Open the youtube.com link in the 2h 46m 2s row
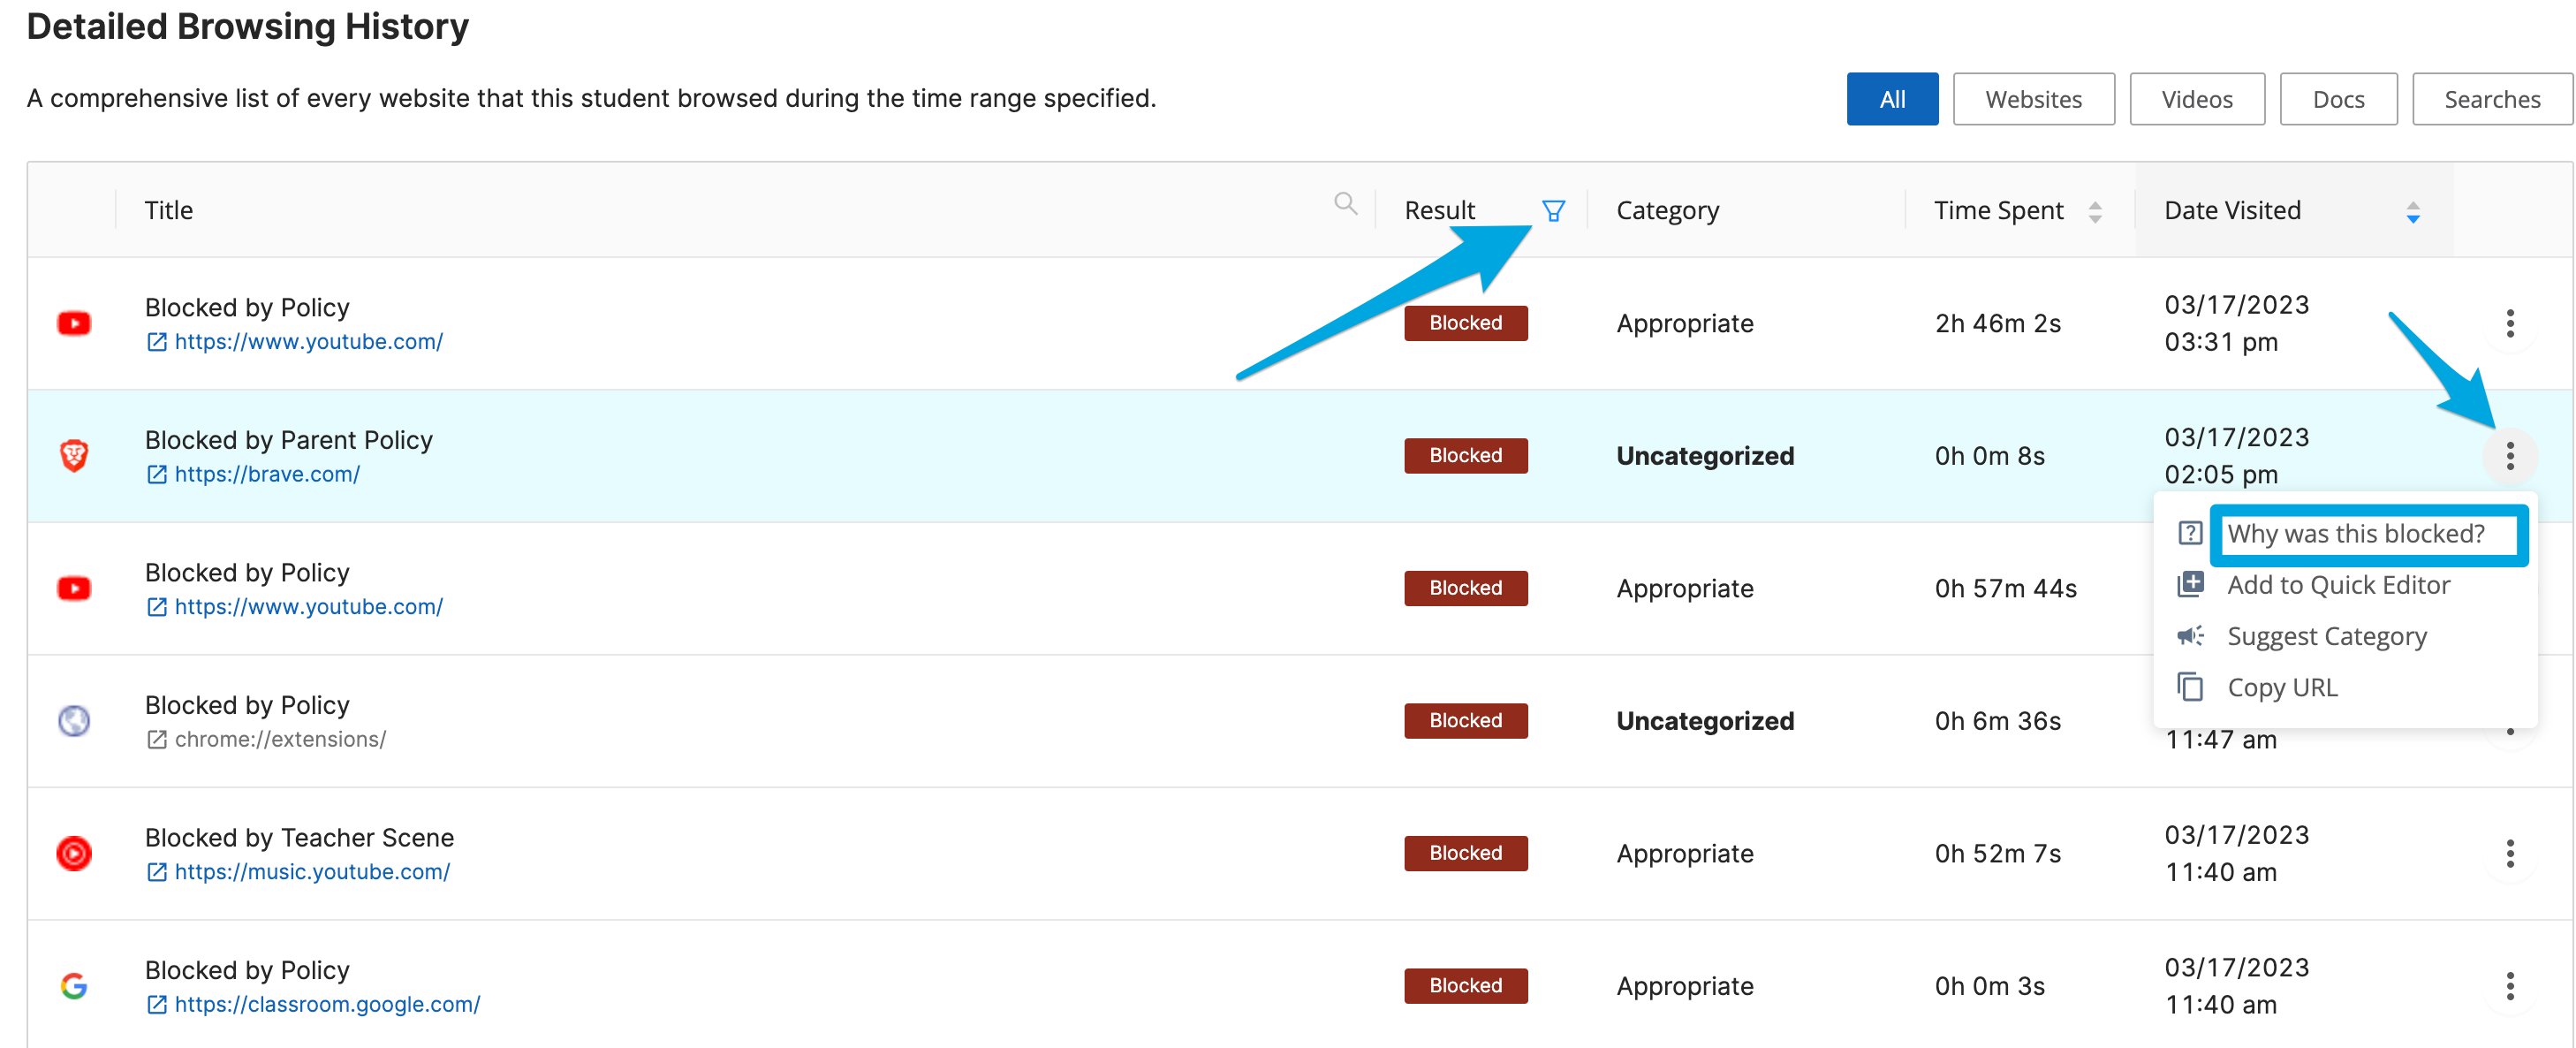2576x1048 pixels. click(308, 342)
